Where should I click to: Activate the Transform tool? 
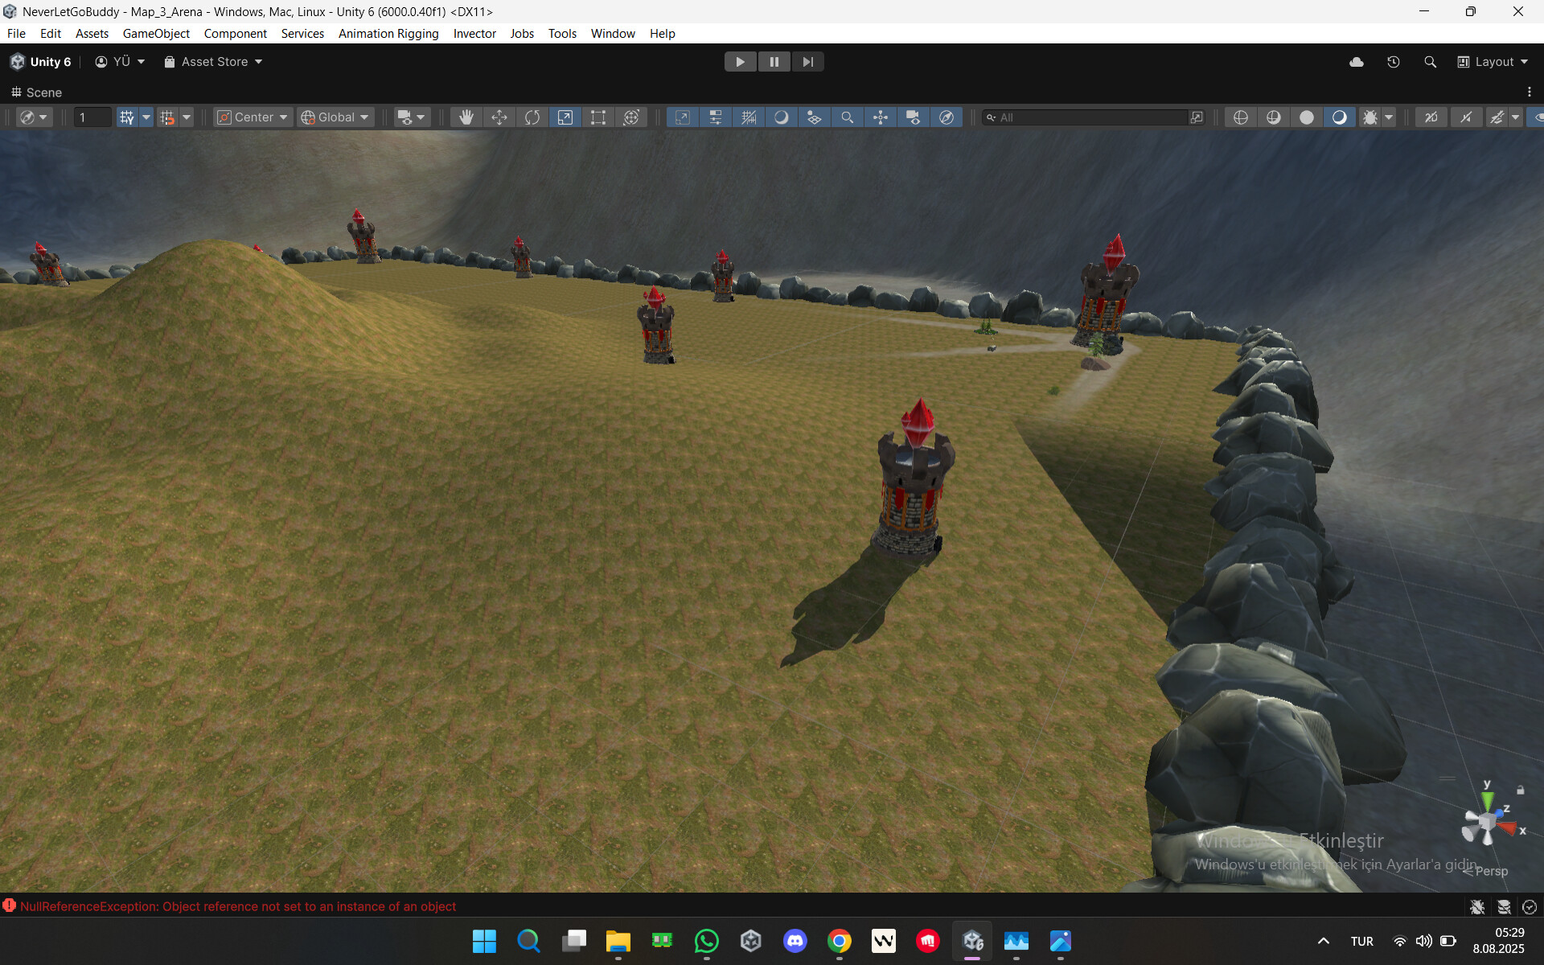pyautogui.click(x=632, y=117)
